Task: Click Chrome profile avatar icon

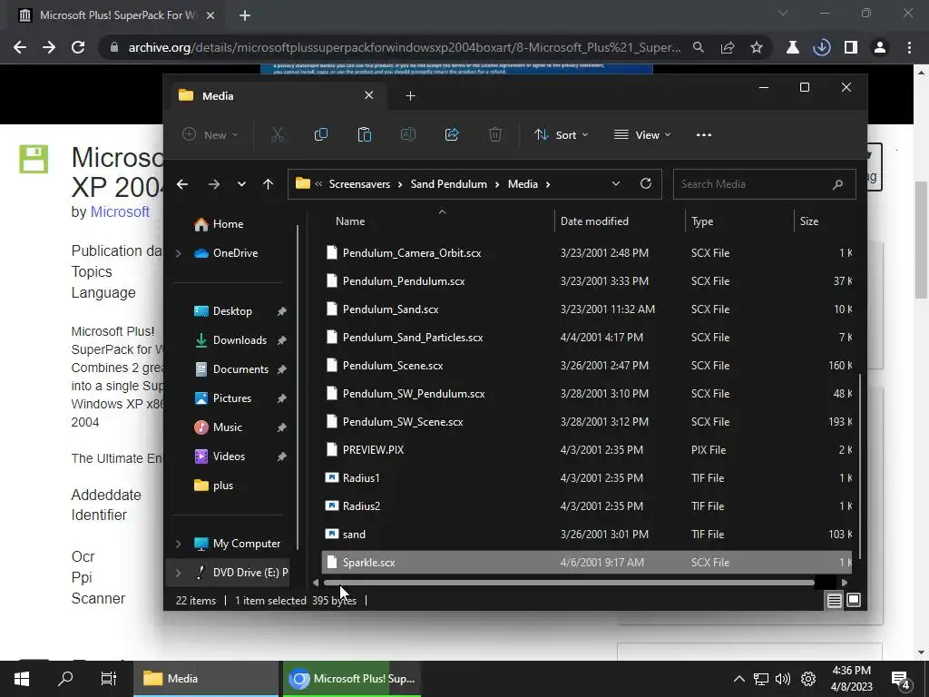Action: click(x=880, y=47)
